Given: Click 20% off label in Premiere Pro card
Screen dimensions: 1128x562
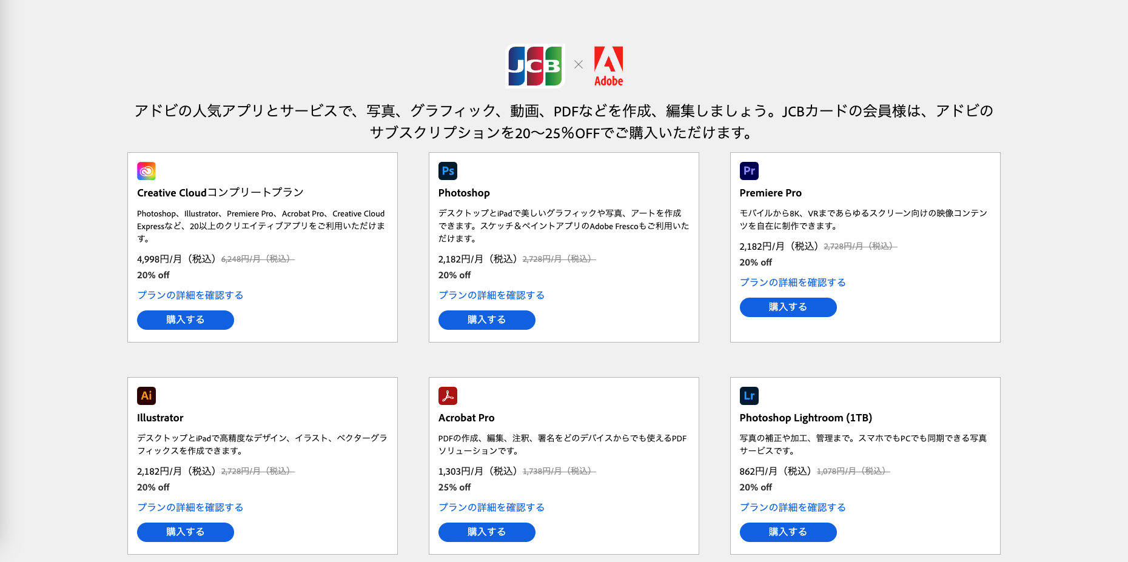Looking at the screenshot, I should [756, 263].
